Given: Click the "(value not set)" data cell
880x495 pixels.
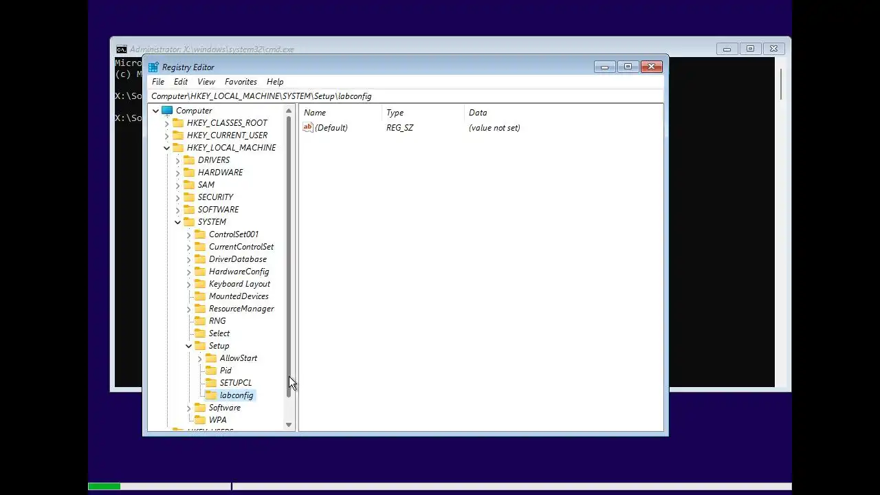Looking at the screenshot, I should click(x=494, y=128).
